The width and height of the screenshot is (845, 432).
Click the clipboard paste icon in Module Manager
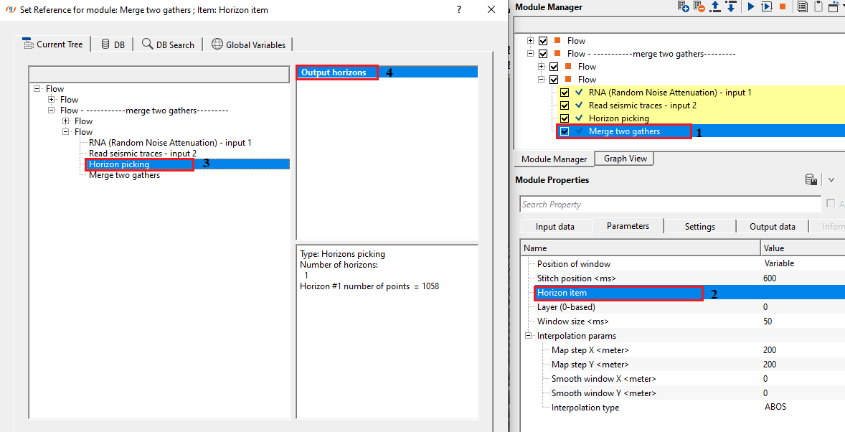coord(818,6)
